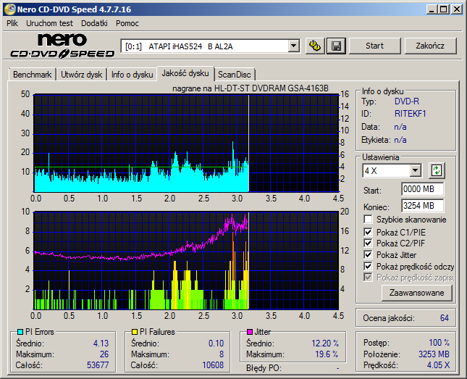Expand the 4 X speed dropdown

[x=415, y=171]
